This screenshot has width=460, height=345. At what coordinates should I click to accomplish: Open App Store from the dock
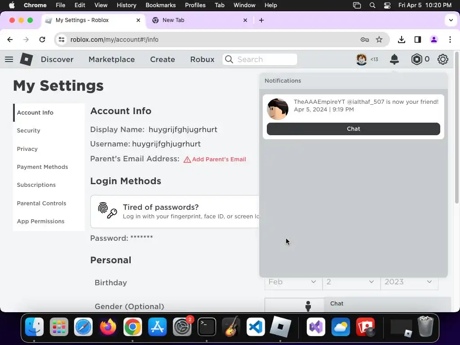point(157,327)
